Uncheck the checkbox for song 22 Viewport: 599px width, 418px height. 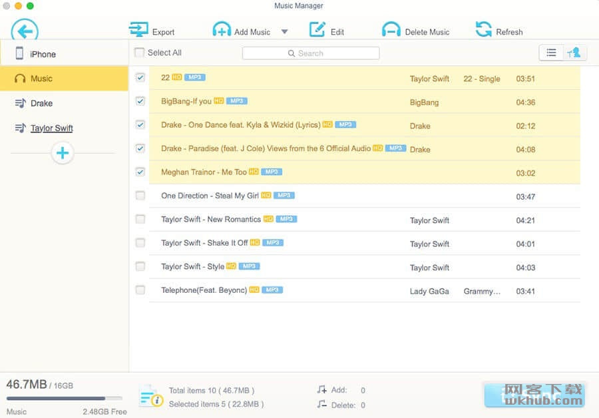point(140,78)
